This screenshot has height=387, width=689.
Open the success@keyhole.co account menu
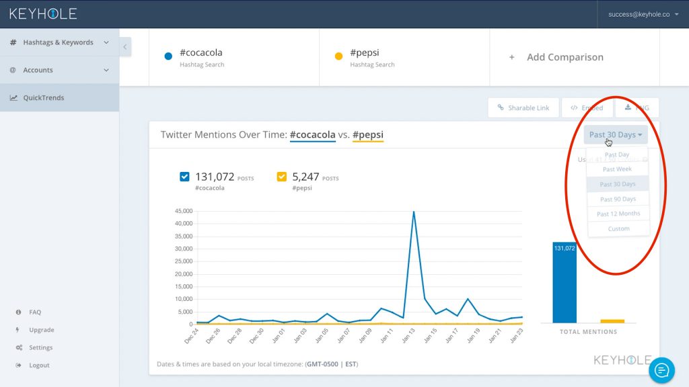[x=643, y=14]
